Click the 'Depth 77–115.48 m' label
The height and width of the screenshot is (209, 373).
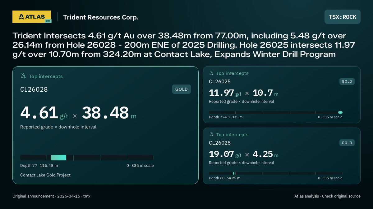coord(39,165)
